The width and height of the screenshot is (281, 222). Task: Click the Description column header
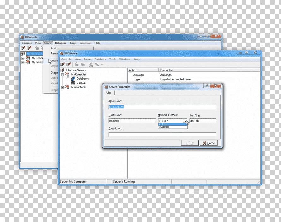(x=209, y=70)
